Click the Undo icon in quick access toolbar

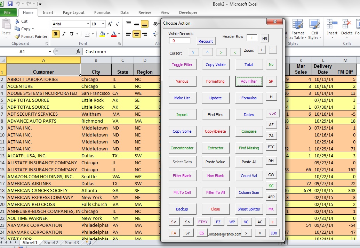[x=18, y=4]
